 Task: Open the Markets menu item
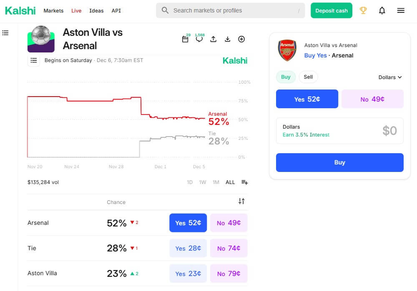point(53,11)
